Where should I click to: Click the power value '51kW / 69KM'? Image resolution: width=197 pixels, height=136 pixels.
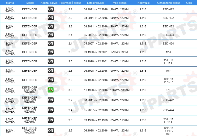(x=119, y=52)
